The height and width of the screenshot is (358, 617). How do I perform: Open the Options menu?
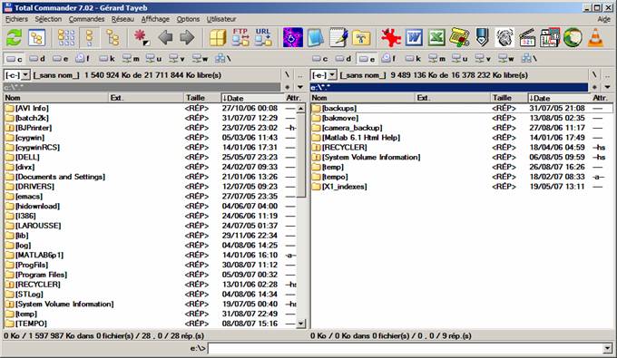point(188,19)
